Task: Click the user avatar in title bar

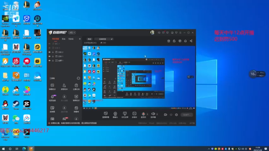Action: coord(152,33)
